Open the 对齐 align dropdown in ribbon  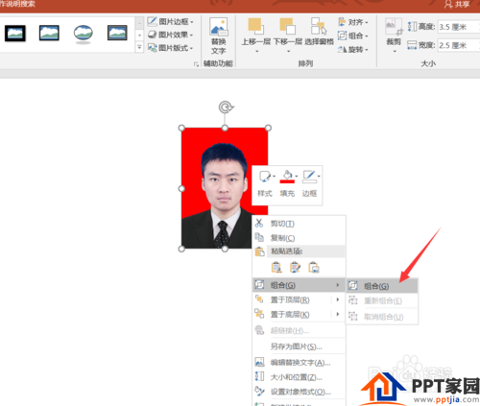click(353, 22)
